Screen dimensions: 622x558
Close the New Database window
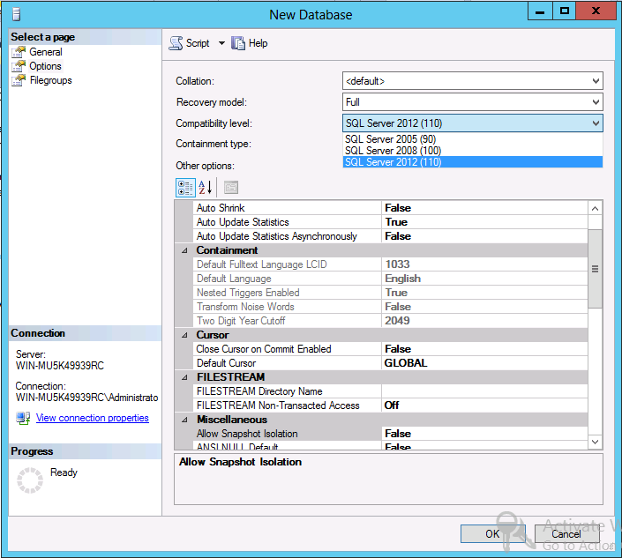point(596,11)
